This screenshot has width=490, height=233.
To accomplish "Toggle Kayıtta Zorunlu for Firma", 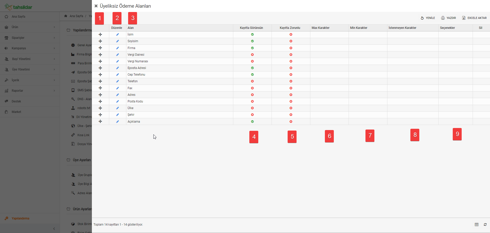I will (291, 48).
